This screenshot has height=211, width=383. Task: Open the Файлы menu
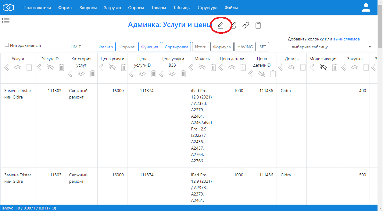pos(231,8)
